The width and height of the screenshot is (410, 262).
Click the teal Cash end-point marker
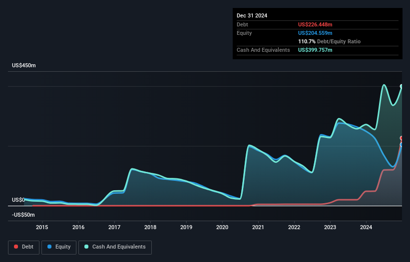[x=402, y=86]
